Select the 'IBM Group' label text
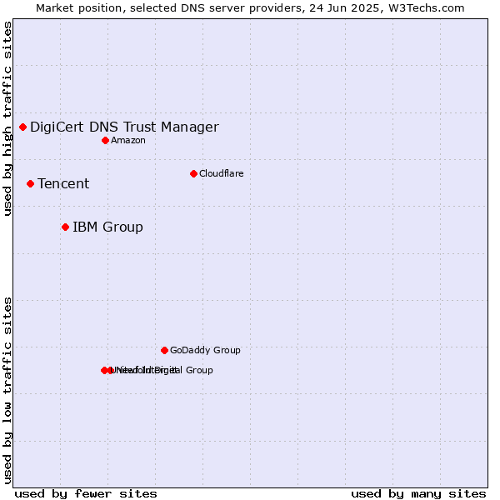The image size is (500, 500). 107,227
